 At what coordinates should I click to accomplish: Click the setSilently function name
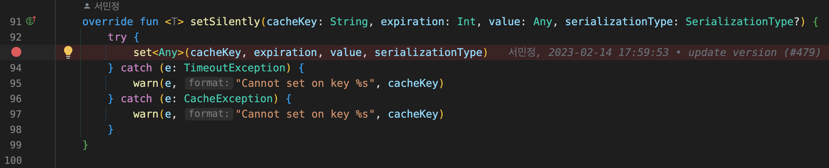click(225, 22)
